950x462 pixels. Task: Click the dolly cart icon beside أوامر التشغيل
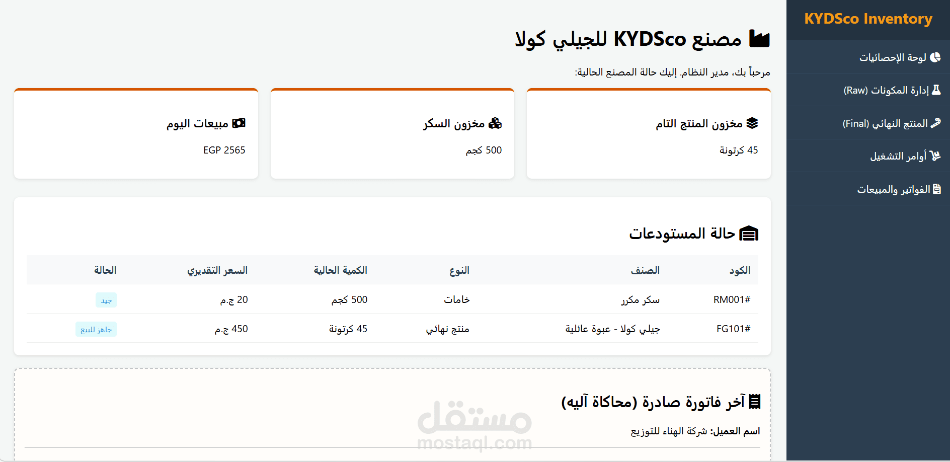pyautogui.click(x=935, y=156)
